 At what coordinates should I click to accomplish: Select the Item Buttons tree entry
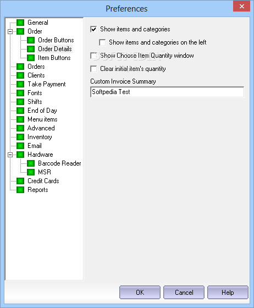click(x=54, y=58)
